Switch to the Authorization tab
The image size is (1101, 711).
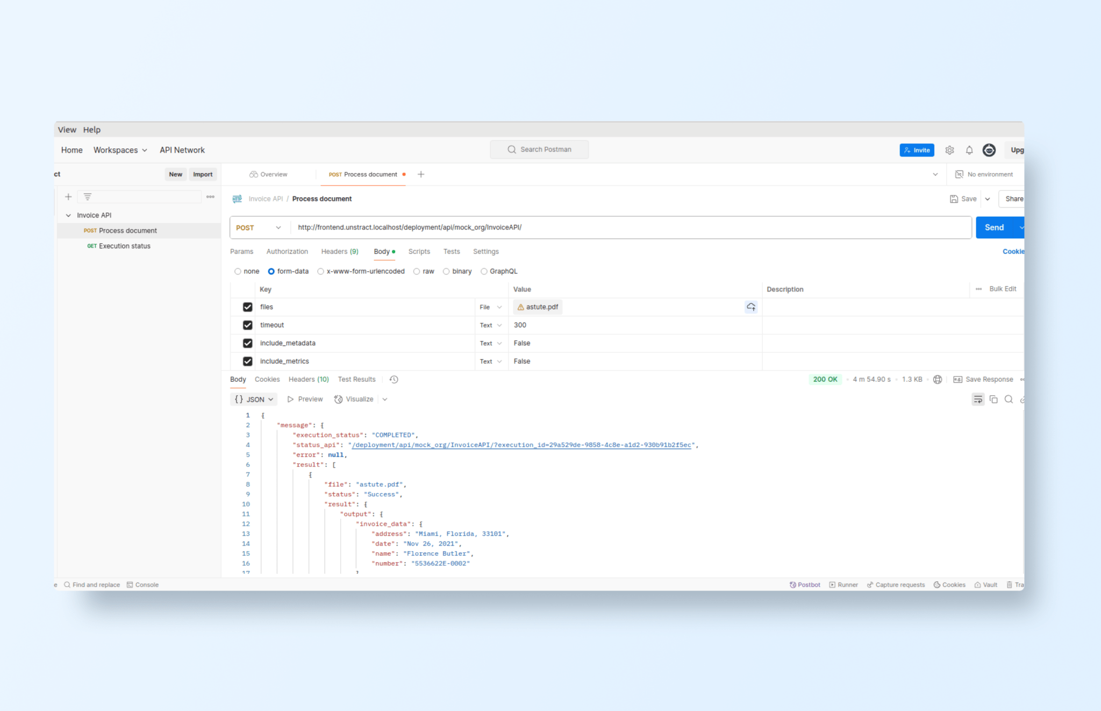tap(287, 251)
